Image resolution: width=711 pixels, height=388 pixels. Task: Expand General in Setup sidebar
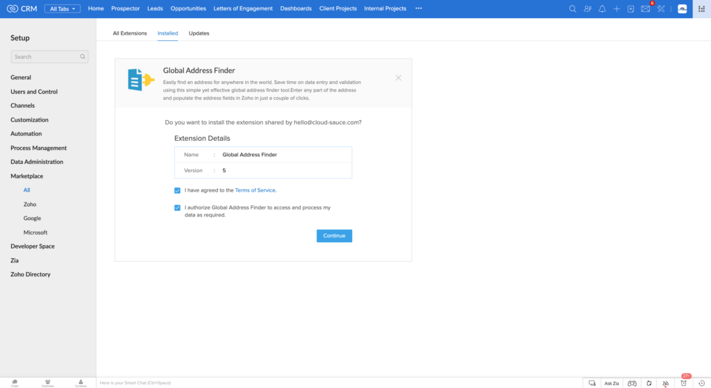pos(21,78)
